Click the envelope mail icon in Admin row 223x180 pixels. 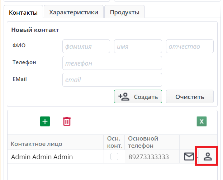(189, 156)
